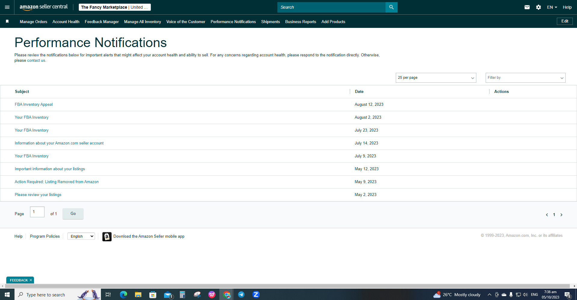Open Action Required: Listing Removed from Amazon
The image size is (577, 300).
tap(56, 182)
